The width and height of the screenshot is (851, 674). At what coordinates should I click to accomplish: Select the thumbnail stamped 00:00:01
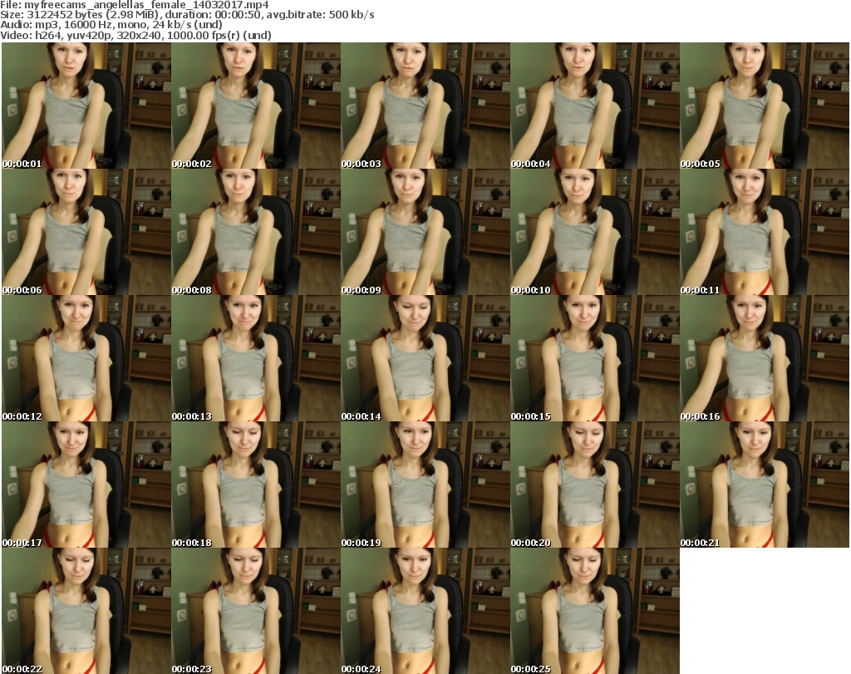click(x=86, y=106)
